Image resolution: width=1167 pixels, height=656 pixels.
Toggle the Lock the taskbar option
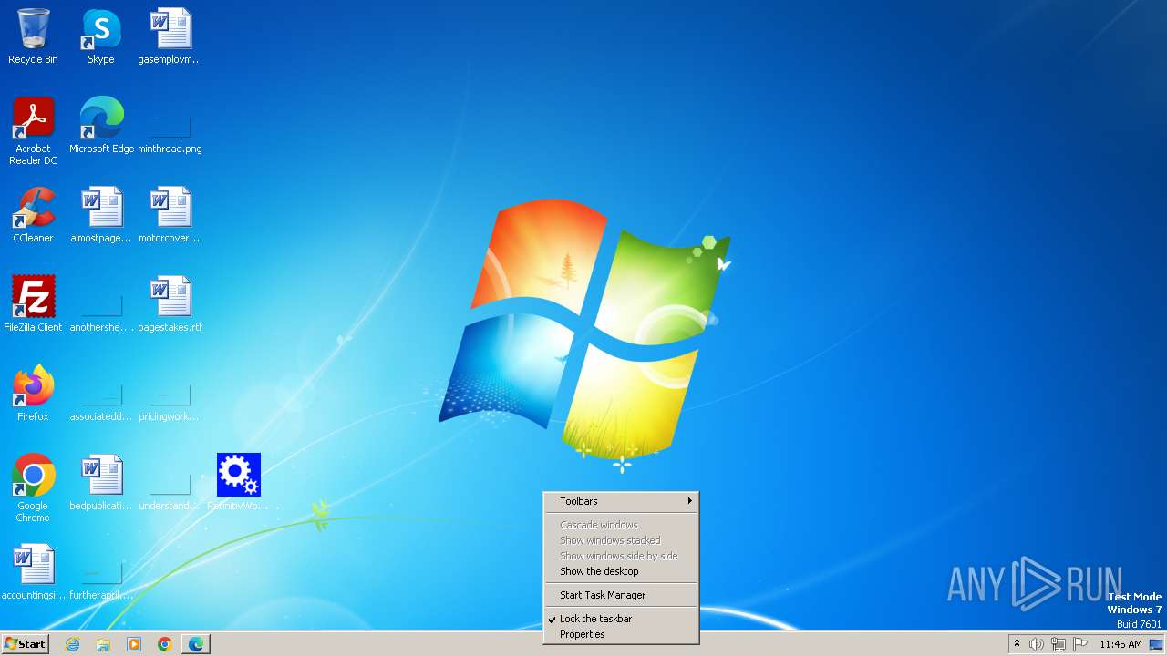click(x=621, y=619)
